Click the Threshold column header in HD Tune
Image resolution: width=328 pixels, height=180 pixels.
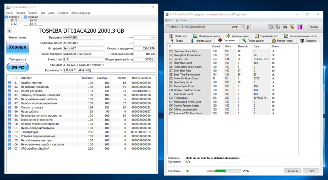[243, 46]
